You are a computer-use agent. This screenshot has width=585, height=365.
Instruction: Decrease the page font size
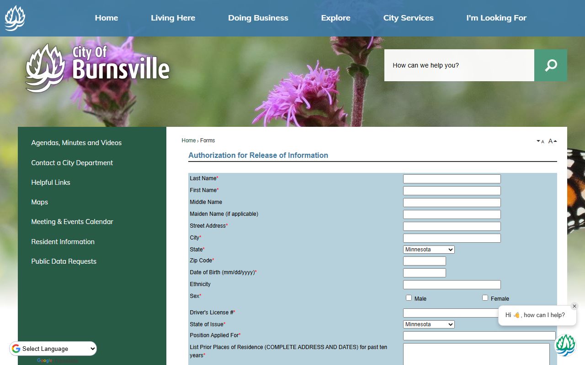(540, 141)
